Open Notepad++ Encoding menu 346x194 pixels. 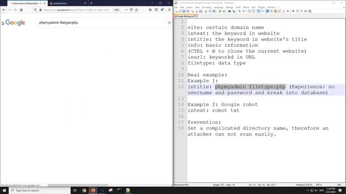207,7
